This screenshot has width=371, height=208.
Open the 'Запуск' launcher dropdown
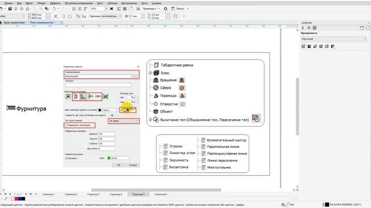[180, 9]
